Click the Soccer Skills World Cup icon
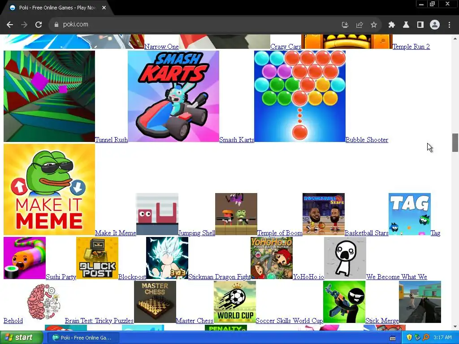This screenshot has height=344, width=459. (x=235, y=302)
